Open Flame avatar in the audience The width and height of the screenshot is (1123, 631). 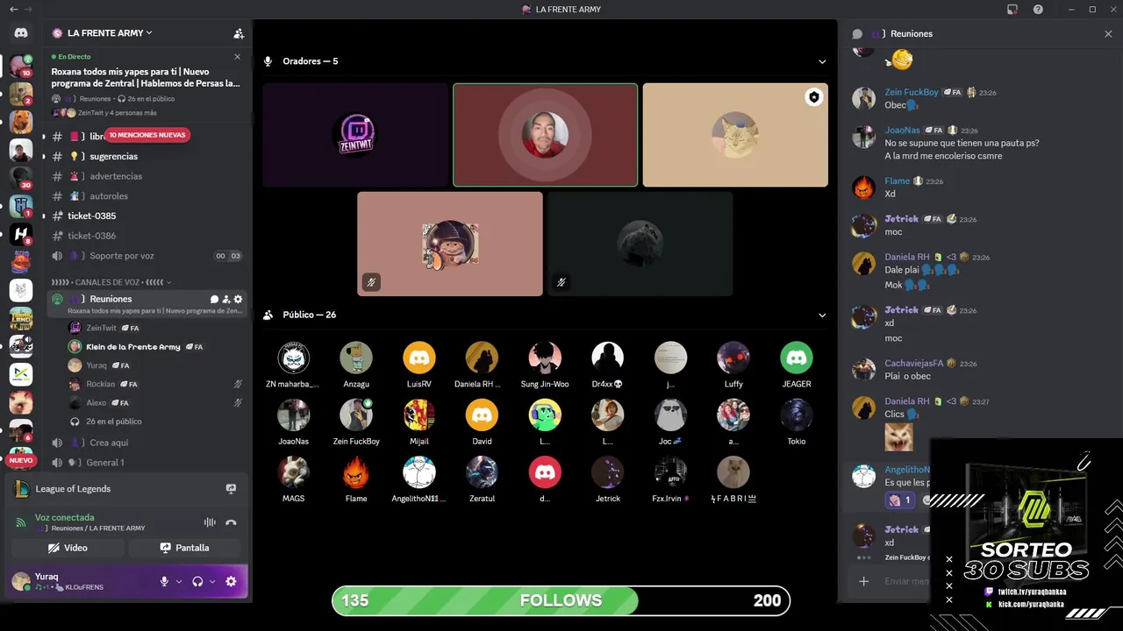click(x=356, y=472)
